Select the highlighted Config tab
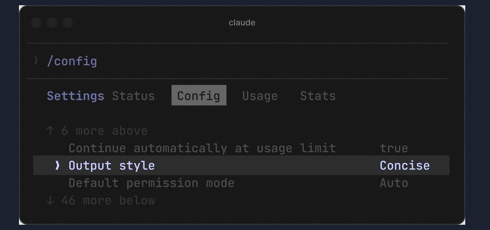 pos(199,95)
